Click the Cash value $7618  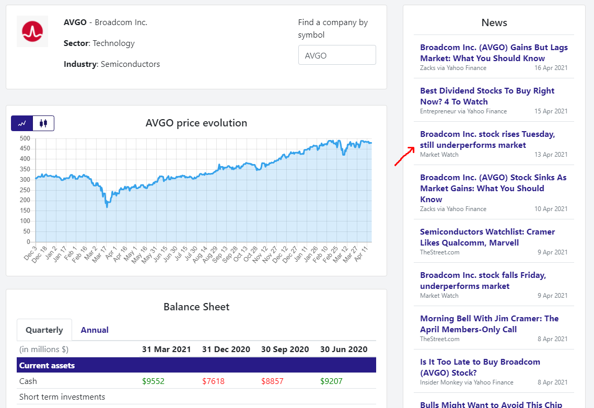[213, 381]
